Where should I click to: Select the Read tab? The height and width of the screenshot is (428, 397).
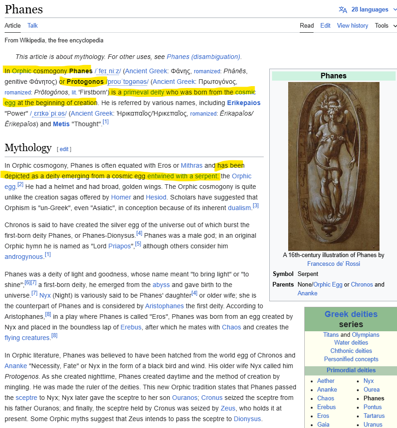click(307, 26)
